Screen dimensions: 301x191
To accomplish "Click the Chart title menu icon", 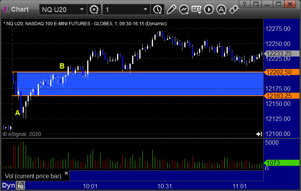I will tap(7, 9).
